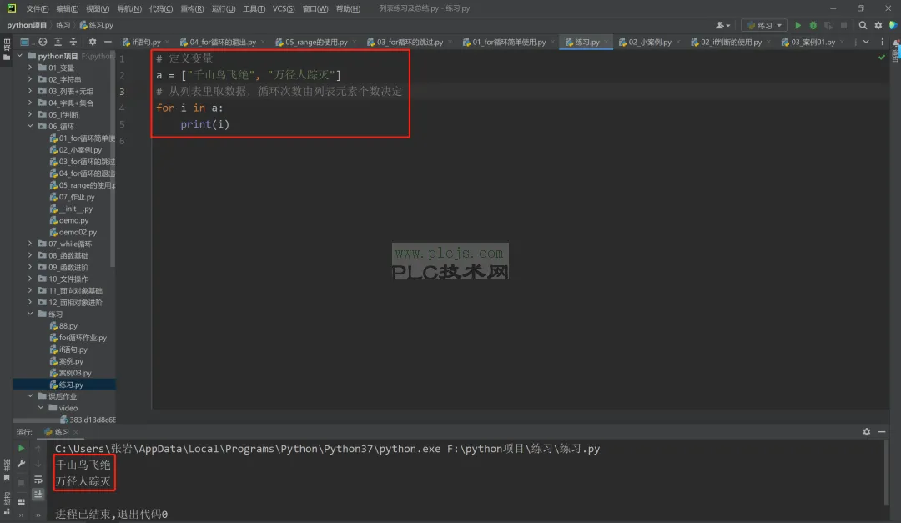Click the down arrow in Run console toolbar
Screen dimensions: 901x523
click(38, 463)
